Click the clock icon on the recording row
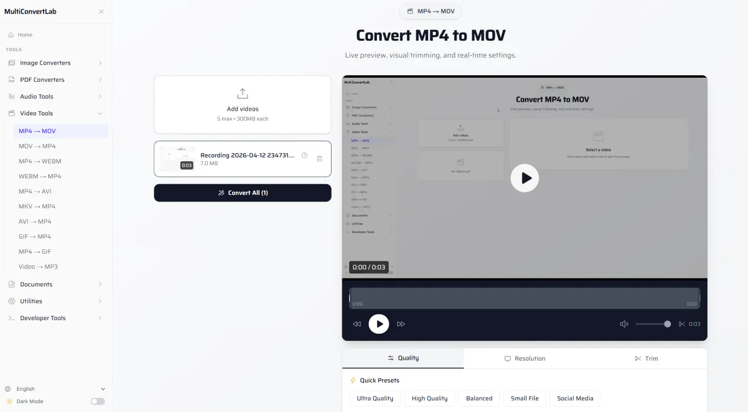748x412 pixels. 305,155
